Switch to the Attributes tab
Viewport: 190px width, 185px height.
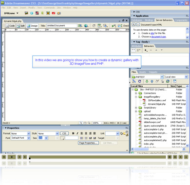pos(136,46)
